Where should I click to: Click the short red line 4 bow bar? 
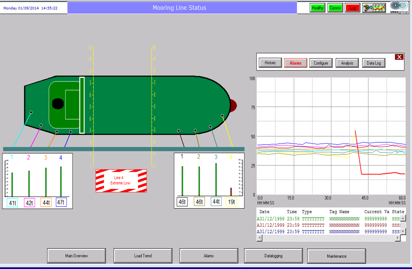(x=231, y=192)
